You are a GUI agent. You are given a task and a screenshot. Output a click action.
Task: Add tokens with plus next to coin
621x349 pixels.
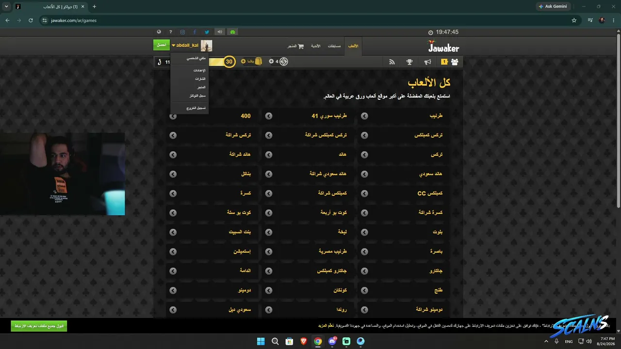pyautogui.click(x=271, y=62)
